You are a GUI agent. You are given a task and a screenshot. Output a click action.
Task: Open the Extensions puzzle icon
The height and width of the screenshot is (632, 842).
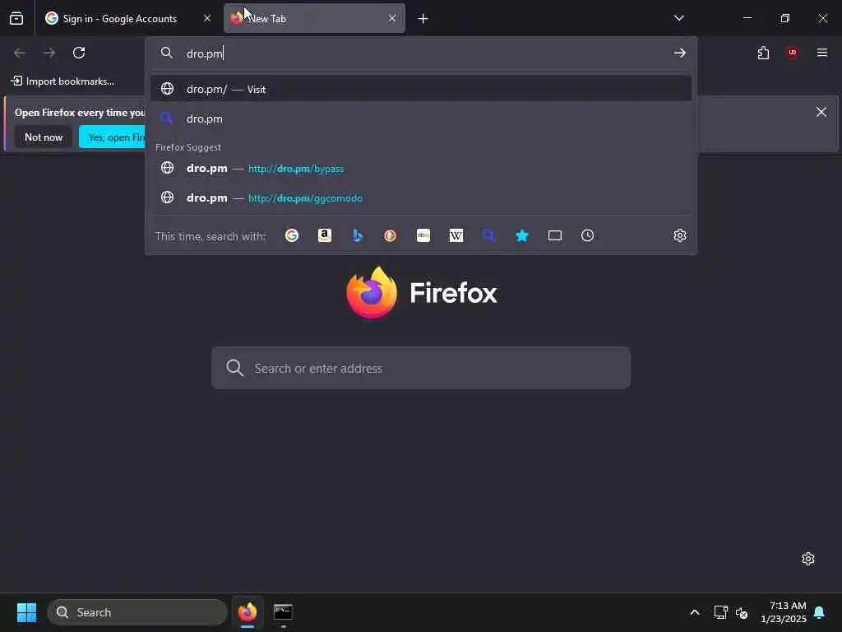point(763,53)
